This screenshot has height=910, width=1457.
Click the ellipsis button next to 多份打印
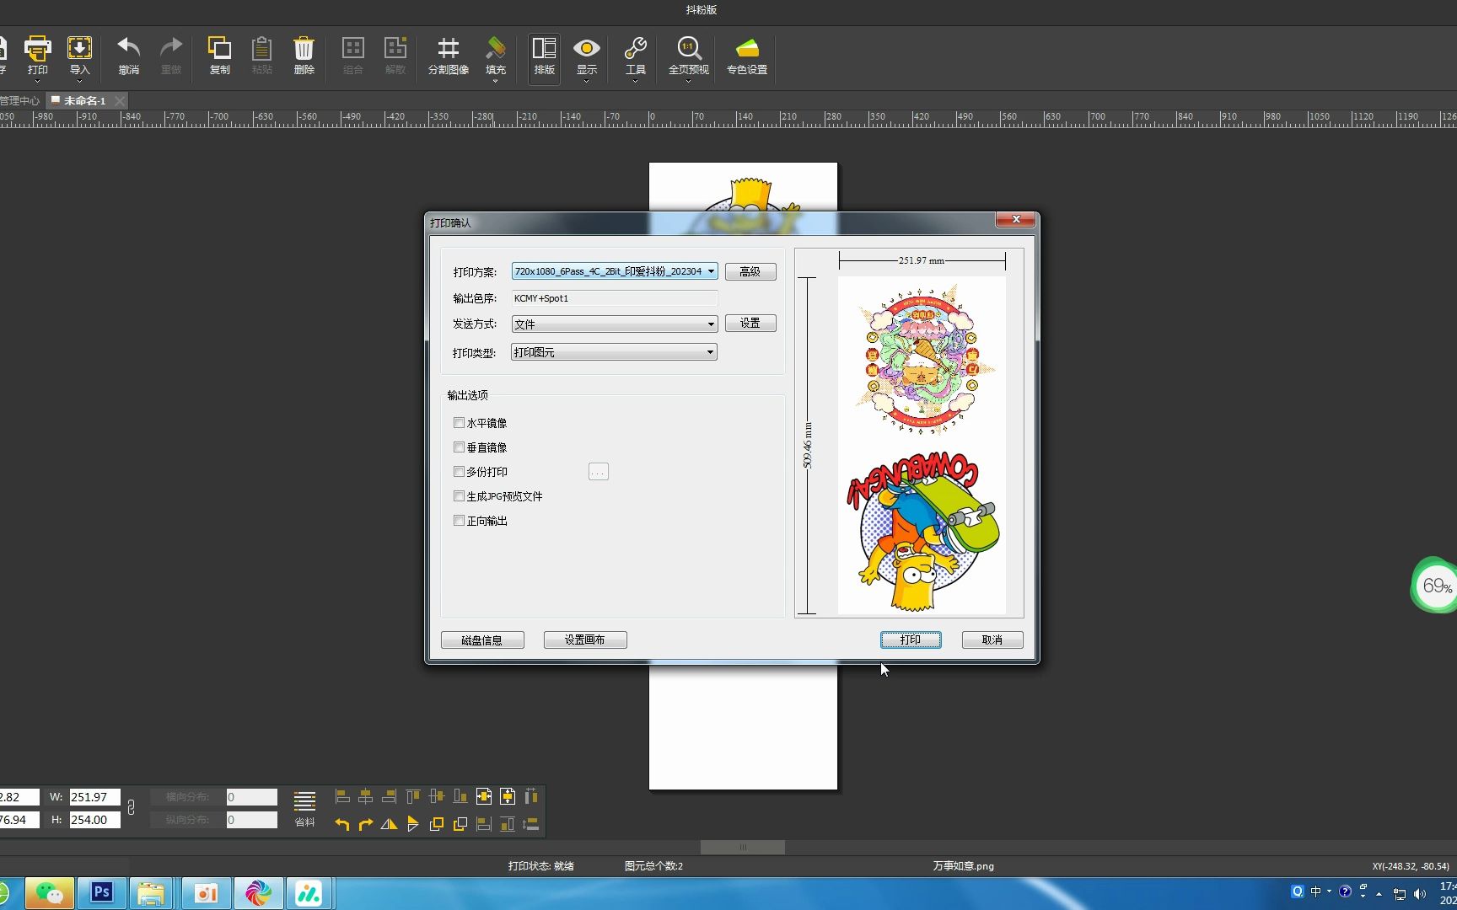pos(599,472)
